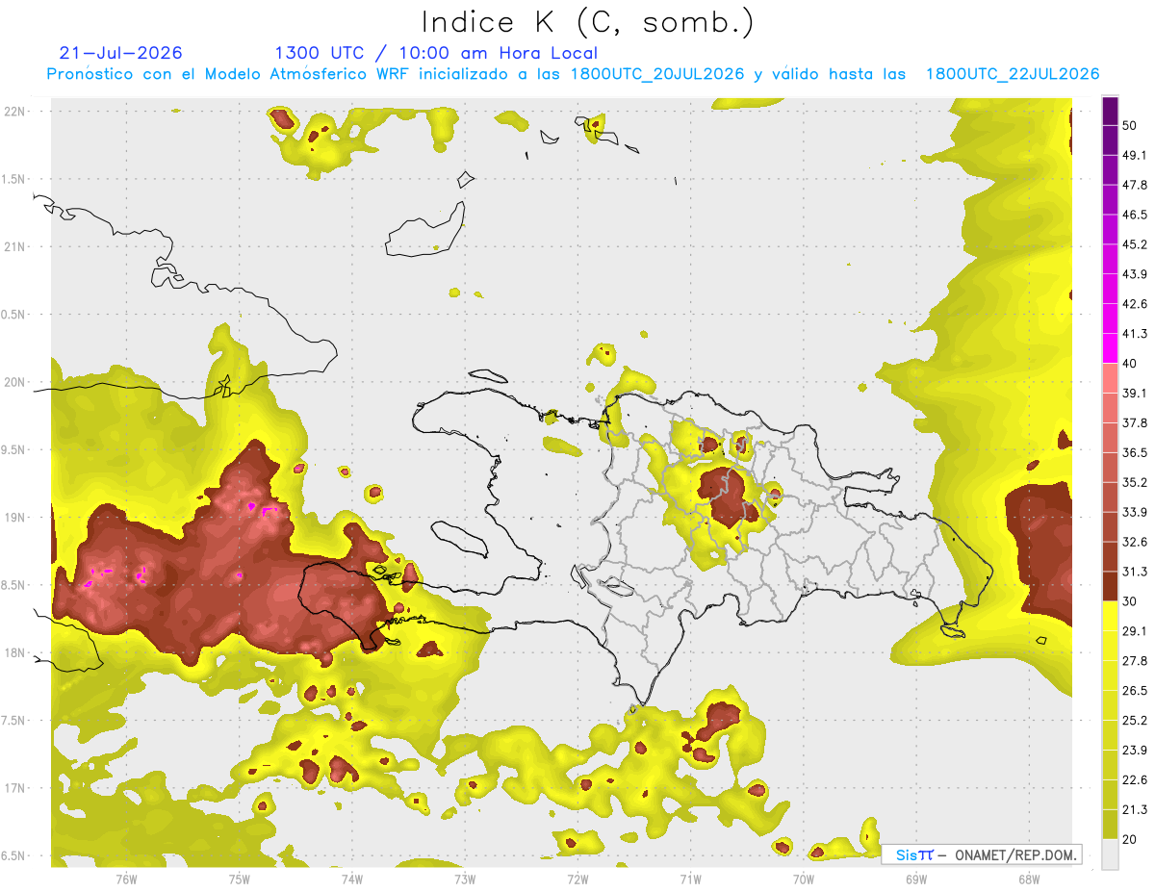Image resolution: width=1155 pixels, height=892 pixels.
Task: Click the colorbar label "27.8"
Action: (1134, 661)
